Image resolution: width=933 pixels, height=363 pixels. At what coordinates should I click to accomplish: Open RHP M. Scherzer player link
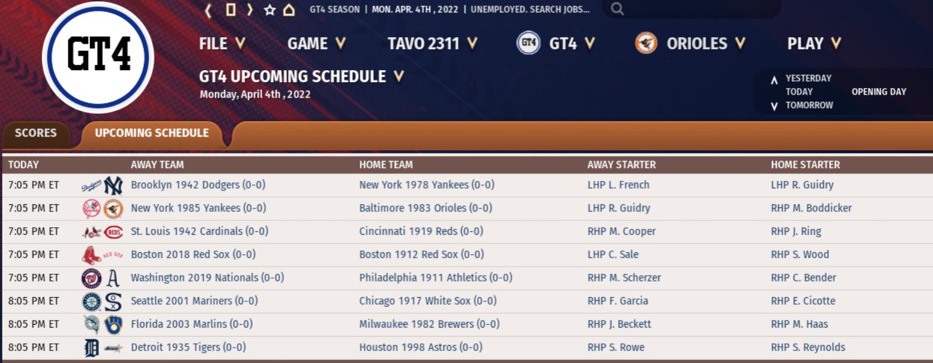click(x=624, y=277)
